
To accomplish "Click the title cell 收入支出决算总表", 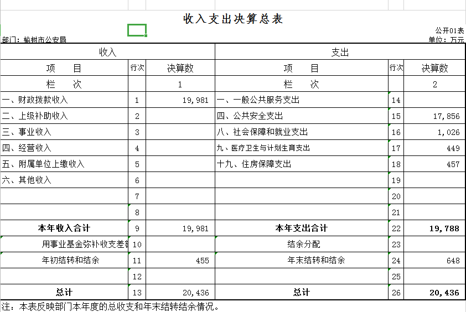I will tap(233, 19).
